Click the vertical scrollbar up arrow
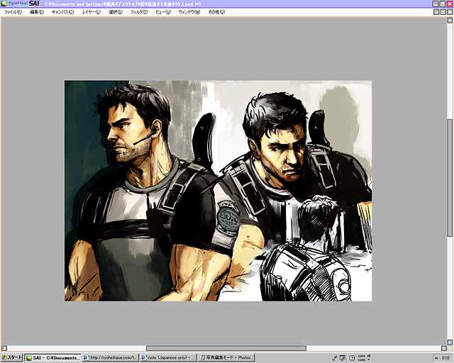 click(x=450, y=21)
